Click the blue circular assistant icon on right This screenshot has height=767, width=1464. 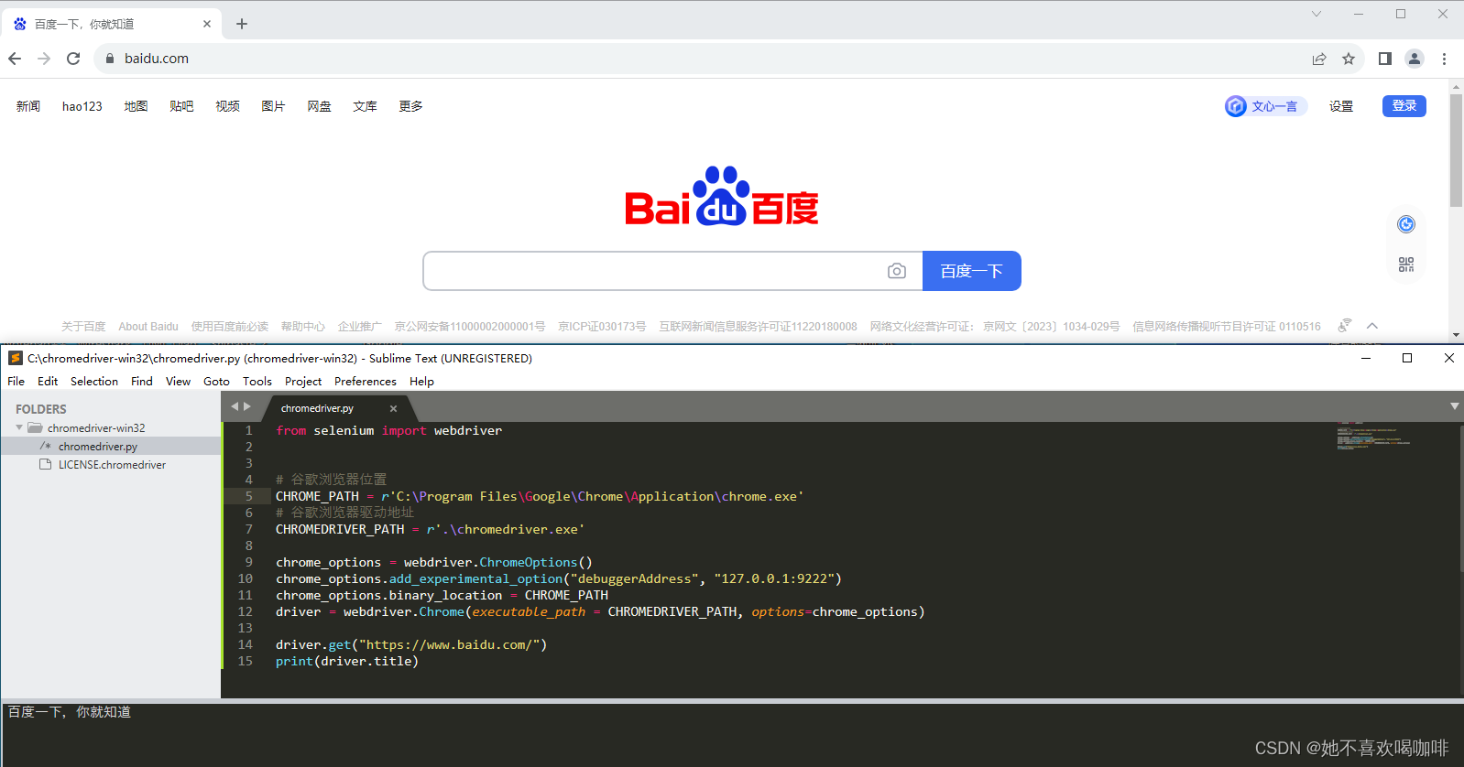[x=1406, y=224]
